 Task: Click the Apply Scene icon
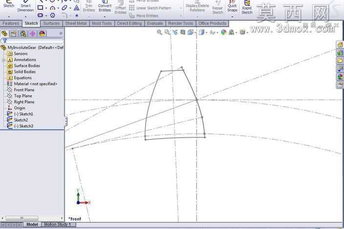(x=231, y=32)
